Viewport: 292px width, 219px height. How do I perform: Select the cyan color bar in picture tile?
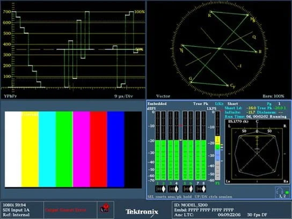click(x=47, y=149)
